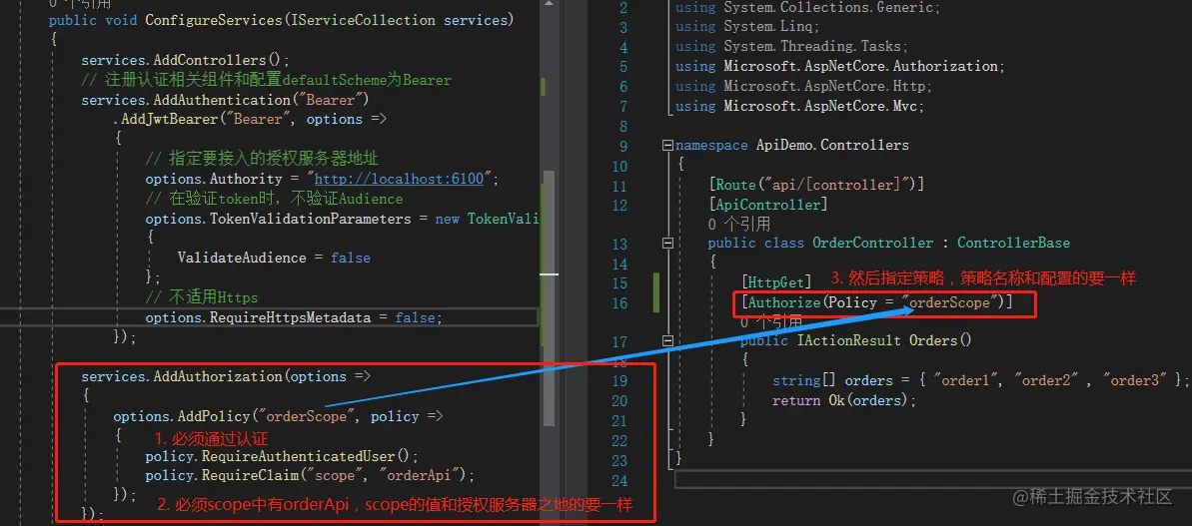1192x526 pixels.
Task: Click the comment '指定要接入的授权服务器地址'
Action: point(262,160)
